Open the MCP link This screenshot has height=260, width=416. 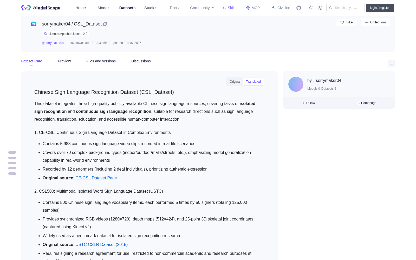pyautogui.click(x=253, y=8)
